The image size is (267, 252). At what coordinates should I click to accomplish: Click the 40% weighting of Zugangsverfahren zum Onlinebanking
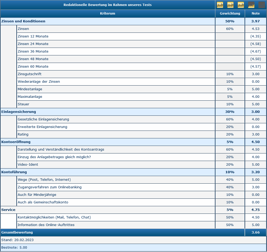[x=230, y=187]
